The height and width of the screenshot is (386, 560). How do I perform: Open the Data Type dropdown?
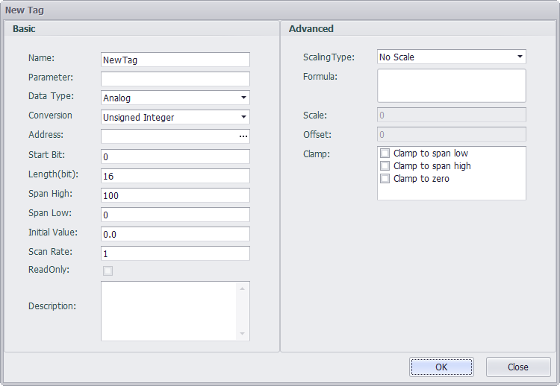tap(243, 98)
